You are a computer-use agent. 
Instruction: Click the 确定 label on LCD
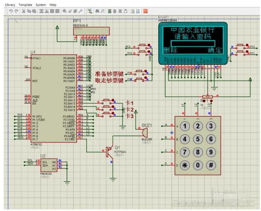[x=215, y=50]
